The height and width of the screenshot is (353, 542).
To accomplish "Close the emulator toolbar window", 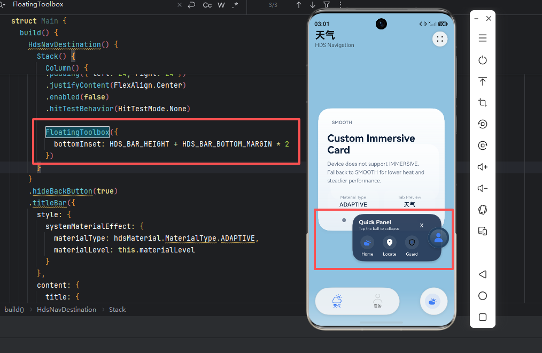I will (x=489, y=19).
